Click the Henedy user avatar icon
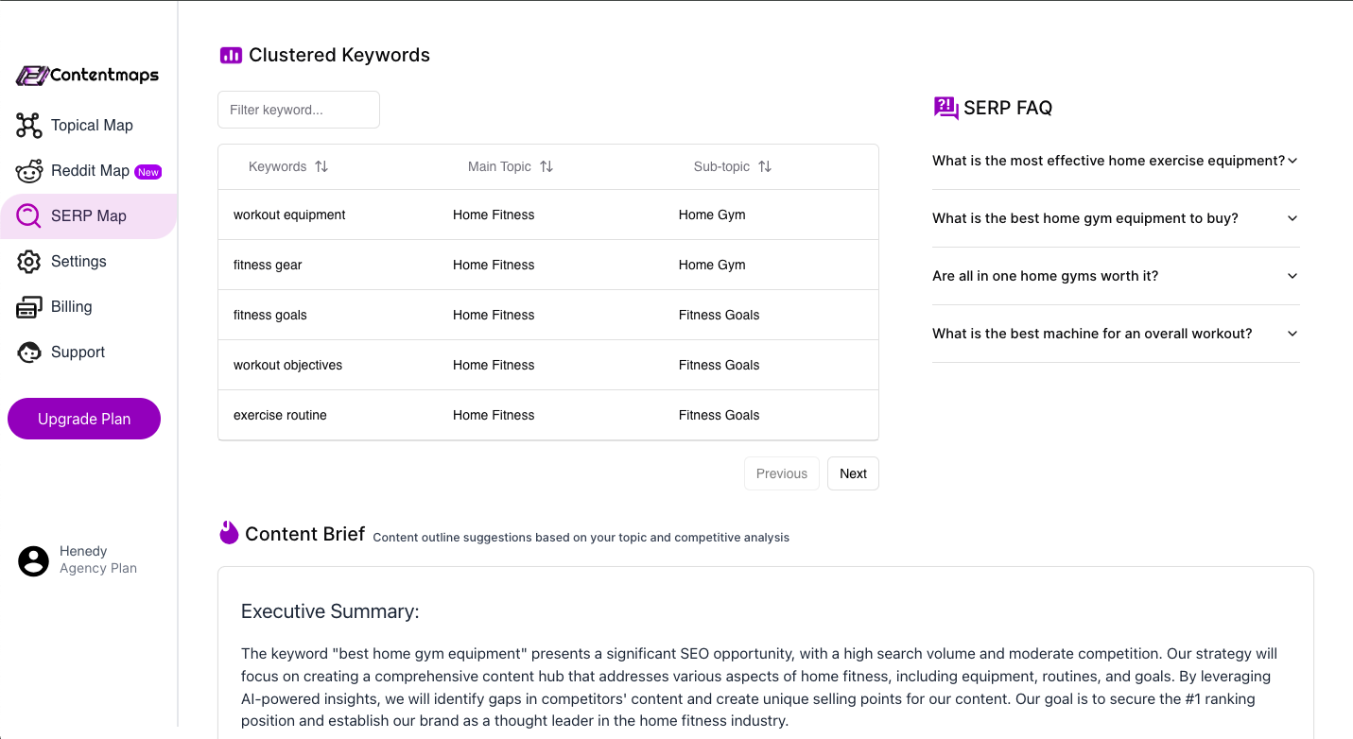Image resolution: width=1353 pixels, height=739 pixels. click(x=33, y=560)
